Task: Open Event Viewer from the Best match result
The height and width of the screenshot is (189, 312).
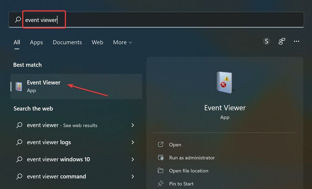Action: coord(76,86)
